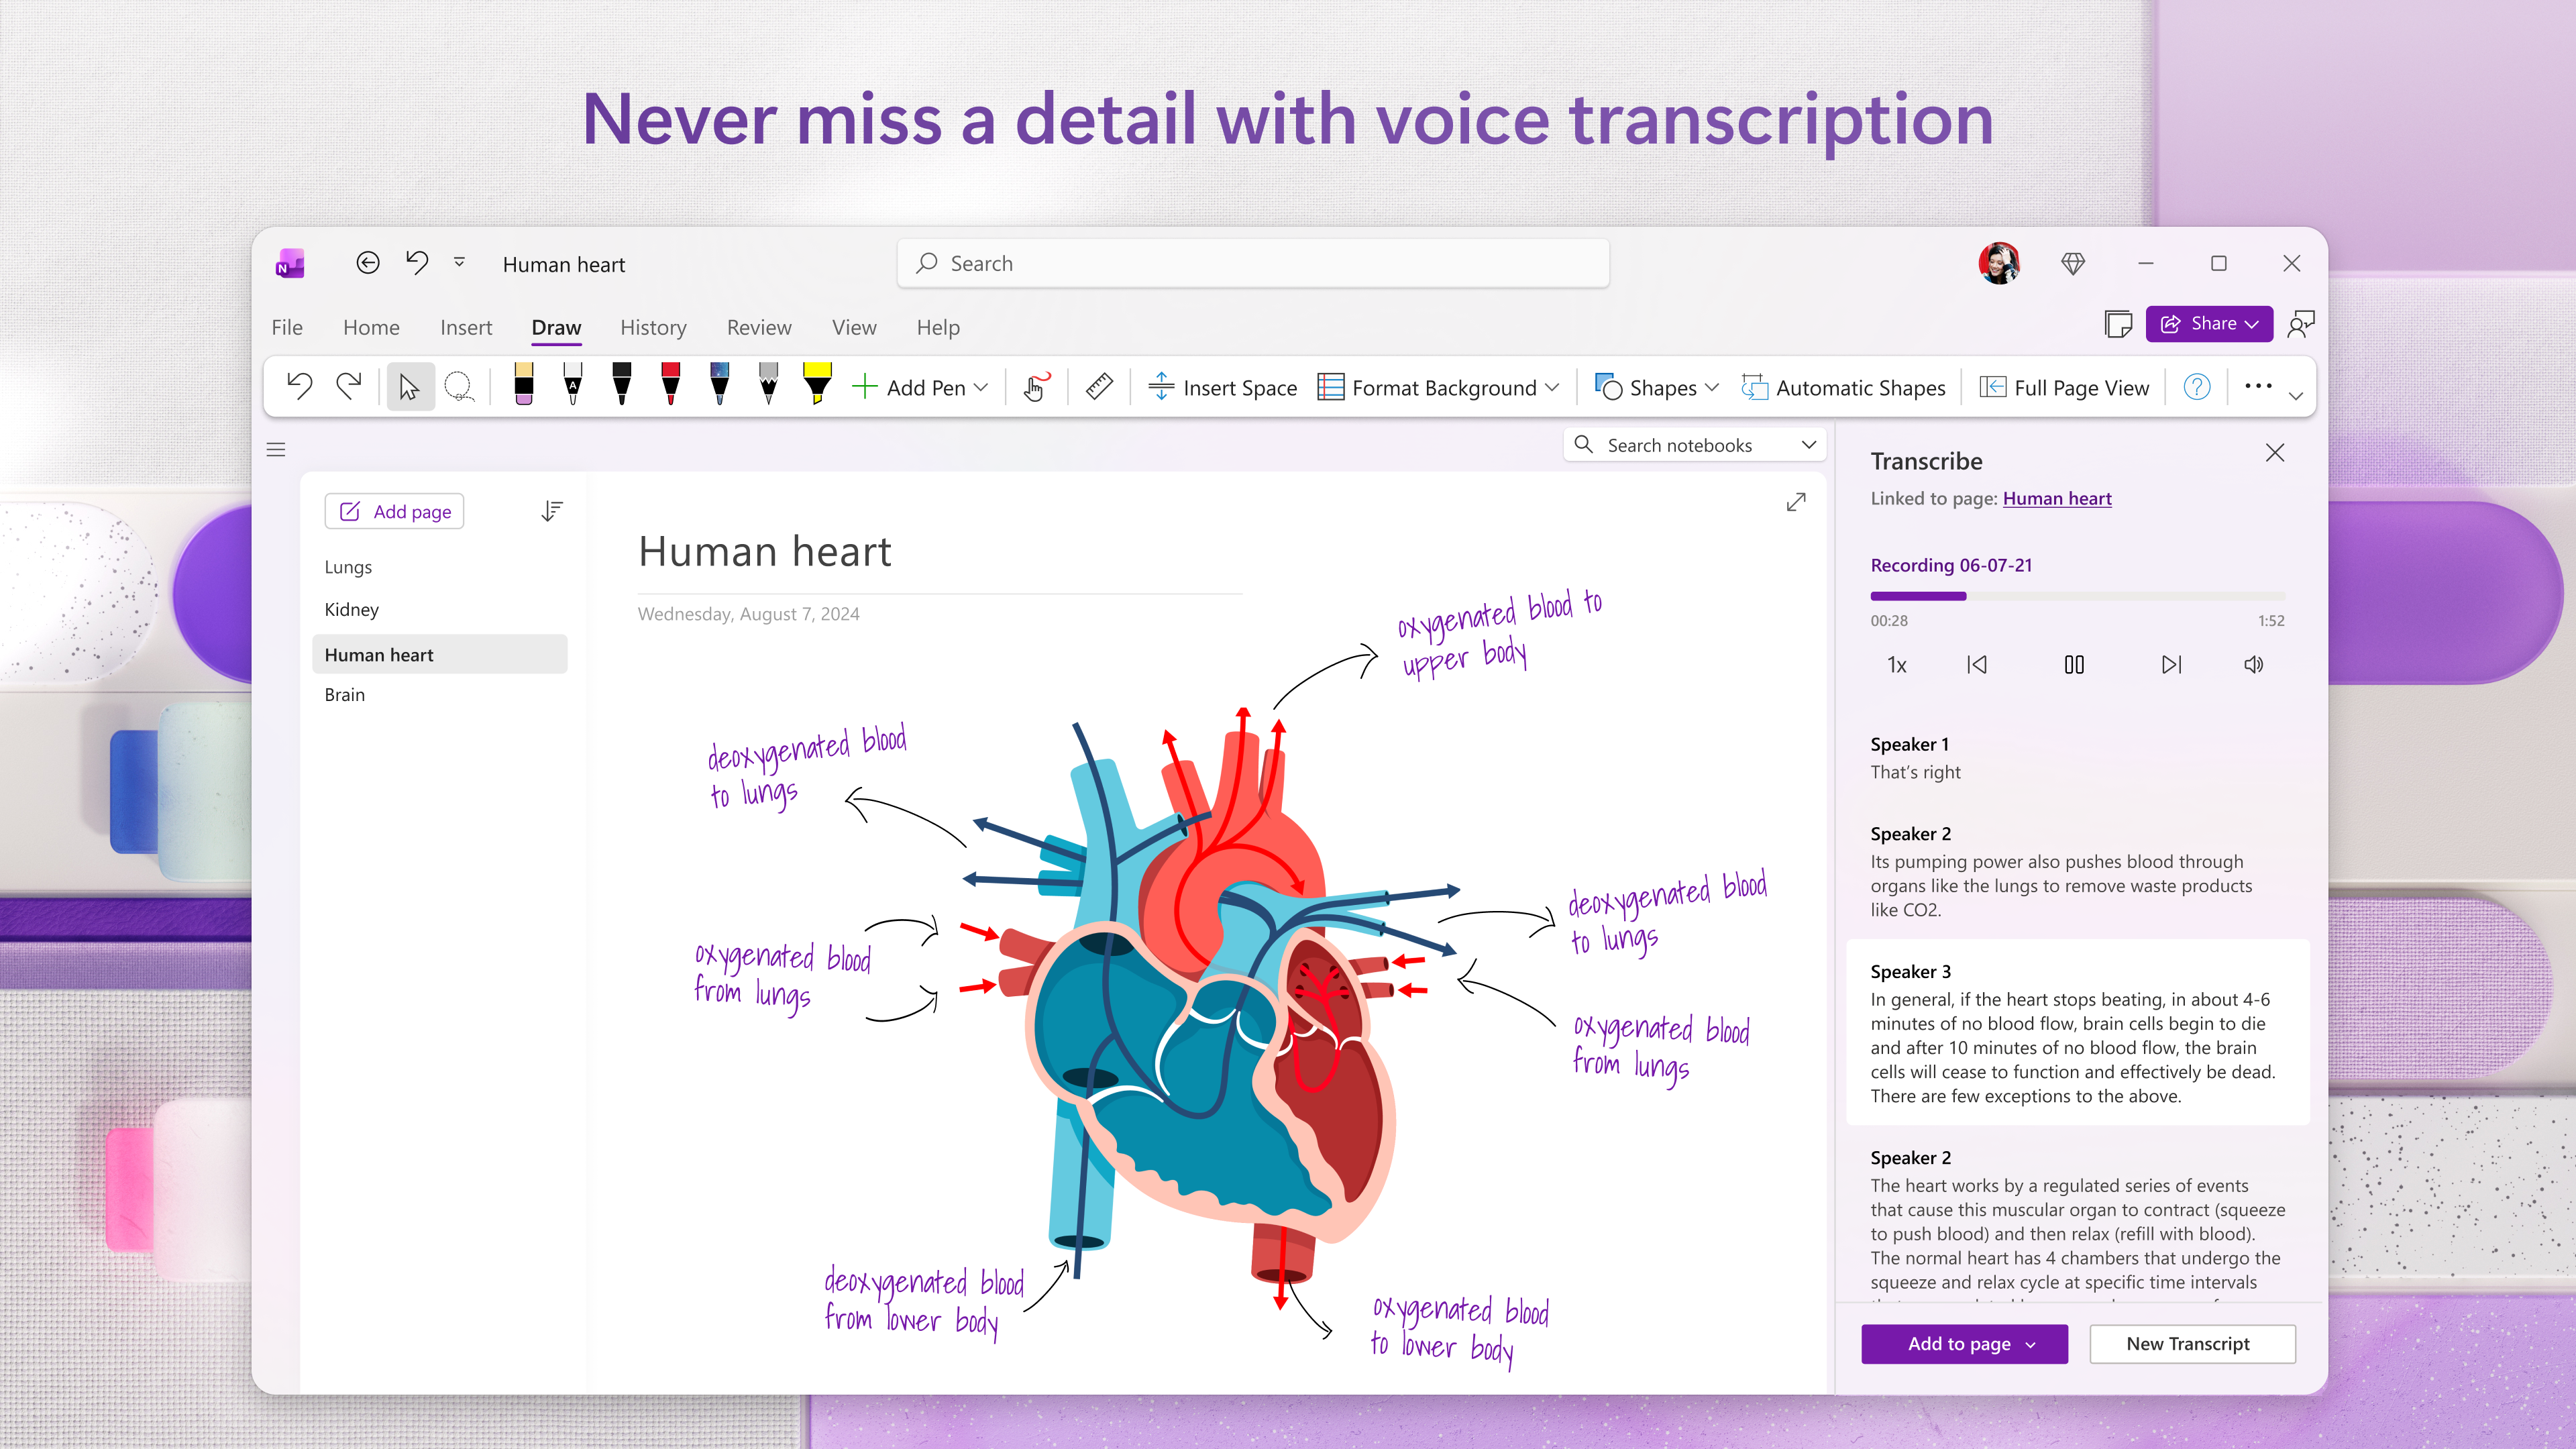2576x1449 pixels.
Task: Open the History tab
Action: click(x=653, y=327)
